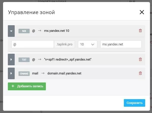Click the Добавить запись button
This screenshot has width=152, height=113.
(27, 86)
